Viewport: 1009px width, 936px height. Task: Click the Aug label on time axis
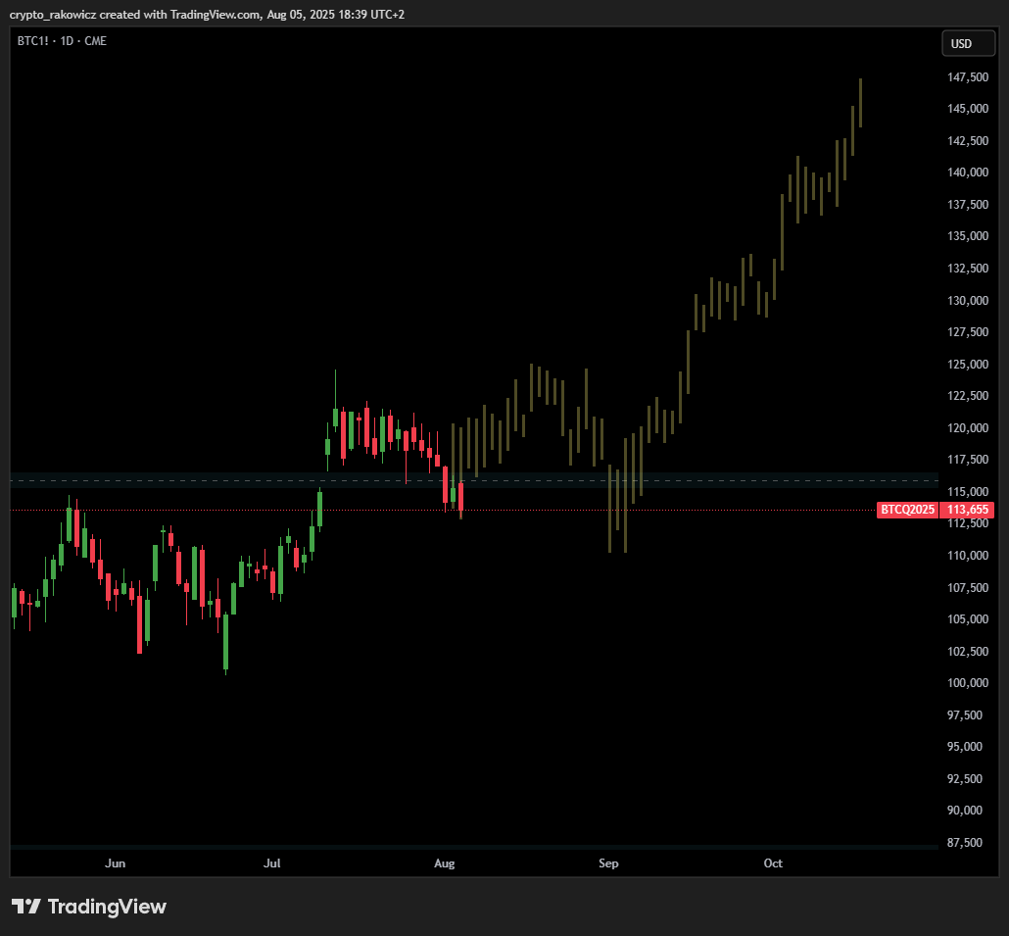point(444,863)
